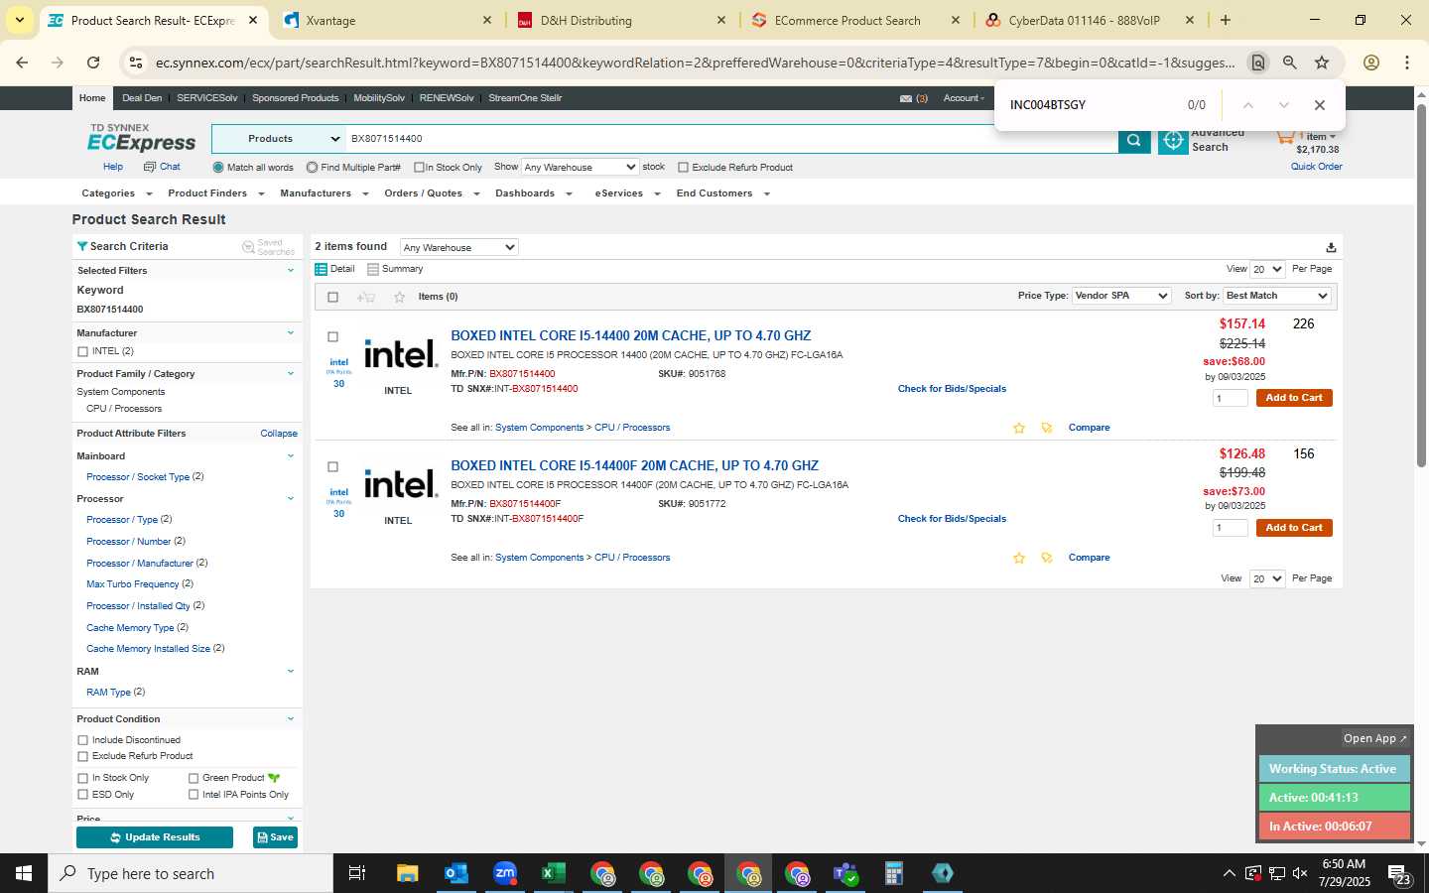The image size is (1429, 893).
Task: Open the Products search type dropdown
Action: click(279, 139)
